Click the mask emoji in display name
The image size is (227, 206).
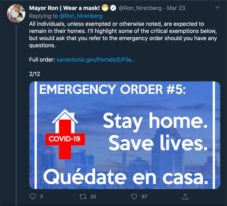tap(105, 8)
